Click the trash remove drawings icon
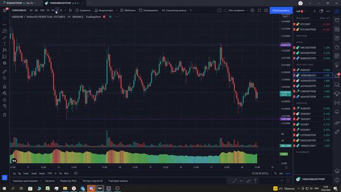This screenshot has width=341, height=192. pyautogui.click(x=5, y=115)
